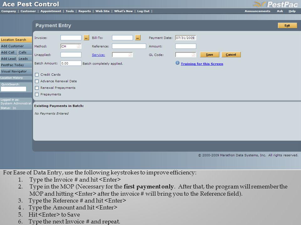Image resolution: width=301 pixels, height=225 pixels.
Task: Click the Cancel button
Action: pyautogui.click(x=231, y=54)
